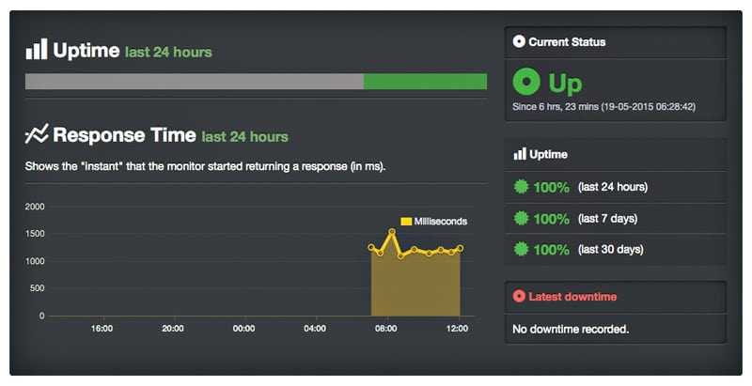Viewport: 752px width, 386px height.
Task: Click the green segment of the uptime bar
Action: pos(425,82)
